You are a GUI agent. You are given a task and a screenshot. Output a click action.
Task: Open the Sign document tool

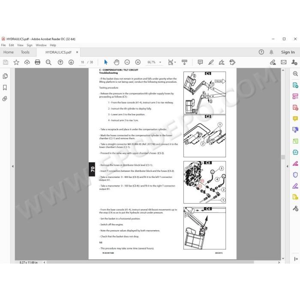[x=222, y=62]
